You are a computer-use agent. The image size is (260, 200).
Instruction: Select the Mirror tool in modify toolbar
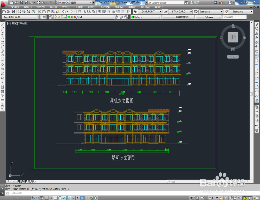point(257,33)
